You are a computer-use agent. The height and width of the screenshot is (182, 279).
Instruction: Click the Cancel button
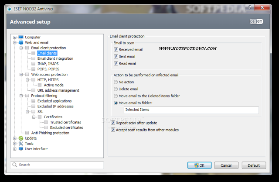226,165
